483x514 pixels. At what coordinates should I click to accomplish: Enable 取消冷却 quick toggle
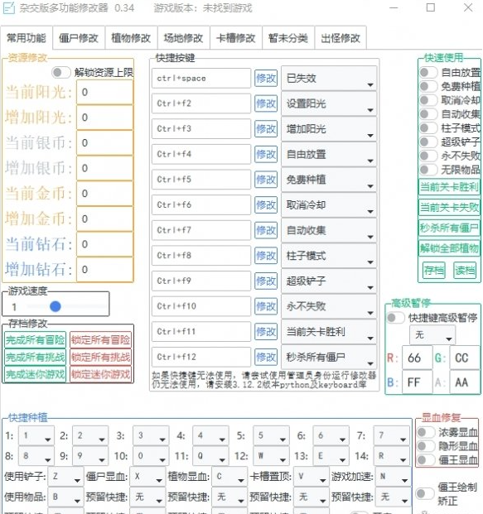(x=428, y=100)
